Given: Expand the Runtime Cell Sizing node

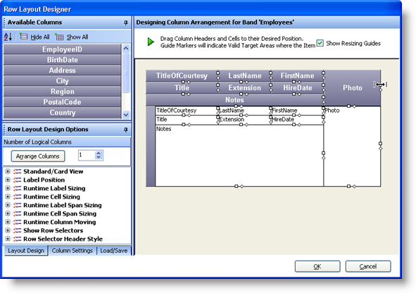Looking at the screenshot, I should (8, 197).
